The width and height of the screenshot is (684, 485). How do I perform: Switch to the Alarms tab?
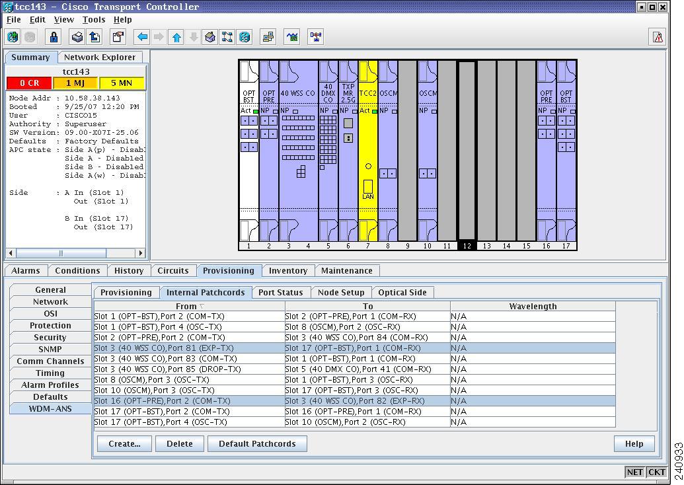pyautogui.click(x=25, y=271)
